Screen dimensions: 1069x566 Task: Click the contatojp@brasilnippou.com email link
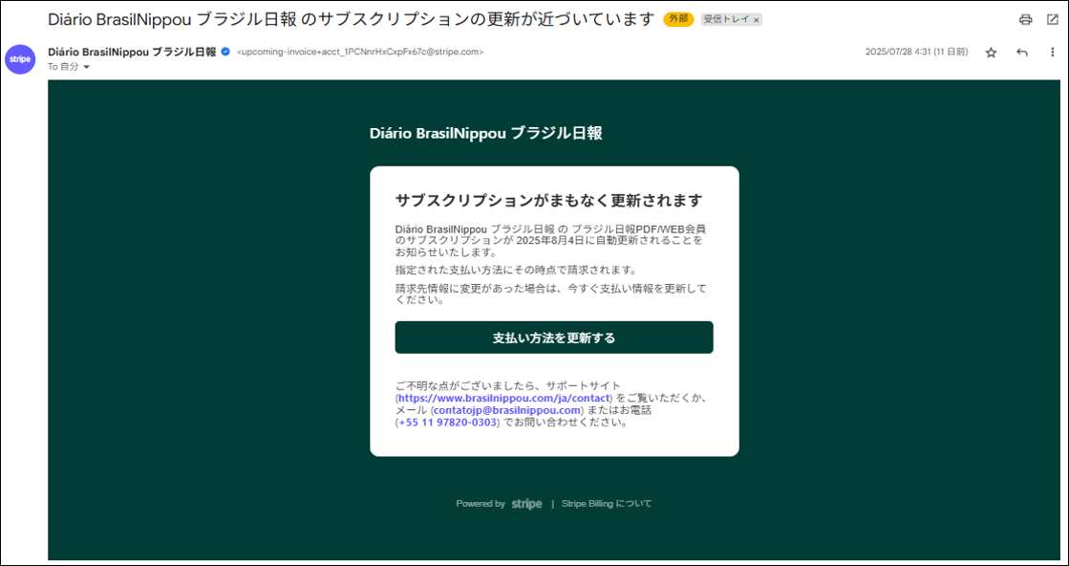(506, 410)
